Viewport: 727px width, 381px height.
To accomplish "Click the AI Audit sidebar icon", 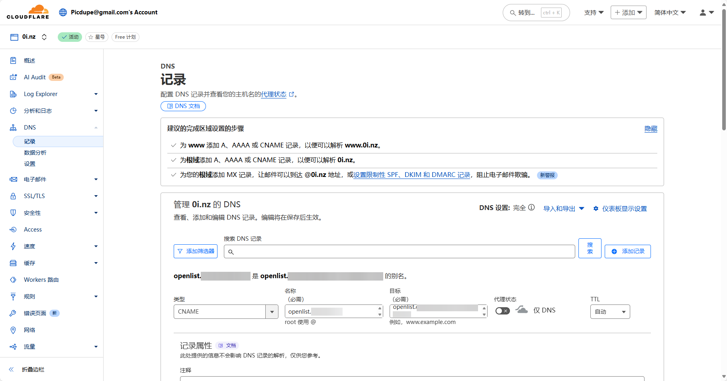I will point(13,77).
